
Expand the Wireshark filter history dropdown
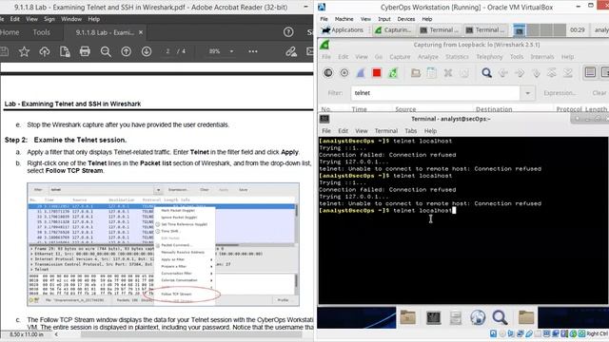point(527,93)
